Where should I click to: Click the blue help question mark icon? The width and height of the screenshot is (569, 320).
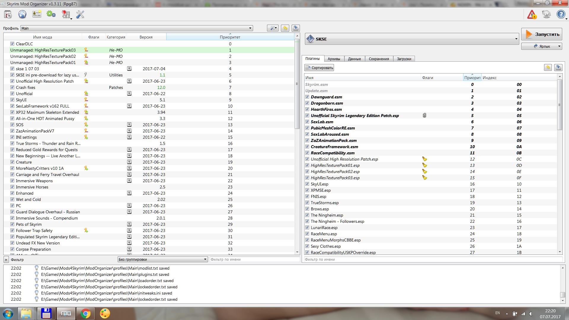tap(560, 14)
